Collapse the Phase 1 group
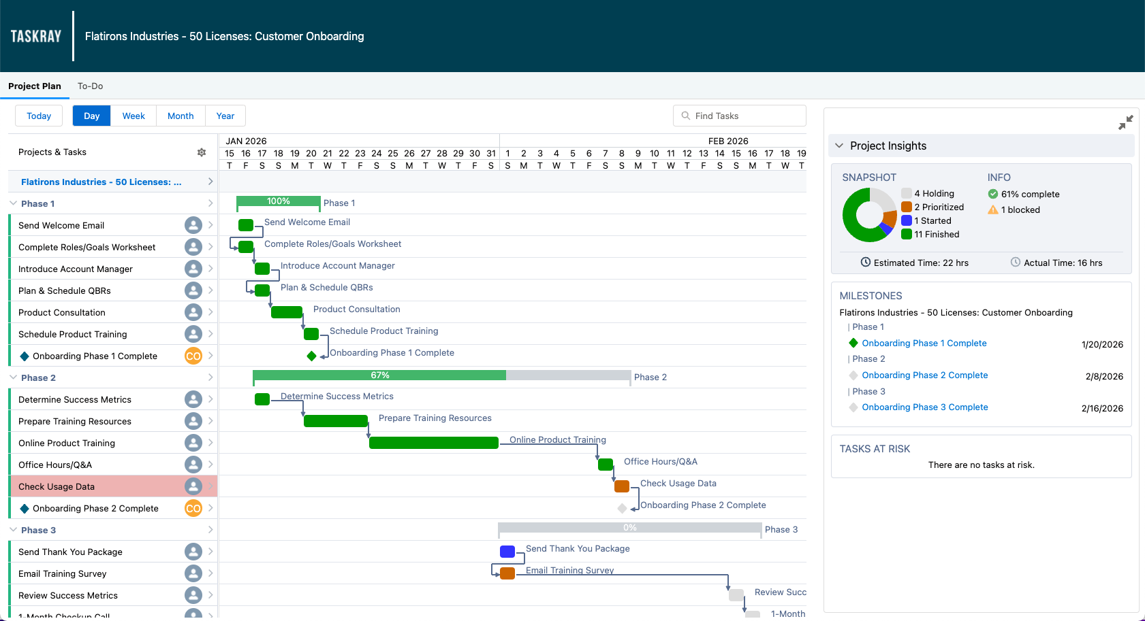This screenshot has height=621, width=1145. (x=13, y=203)
